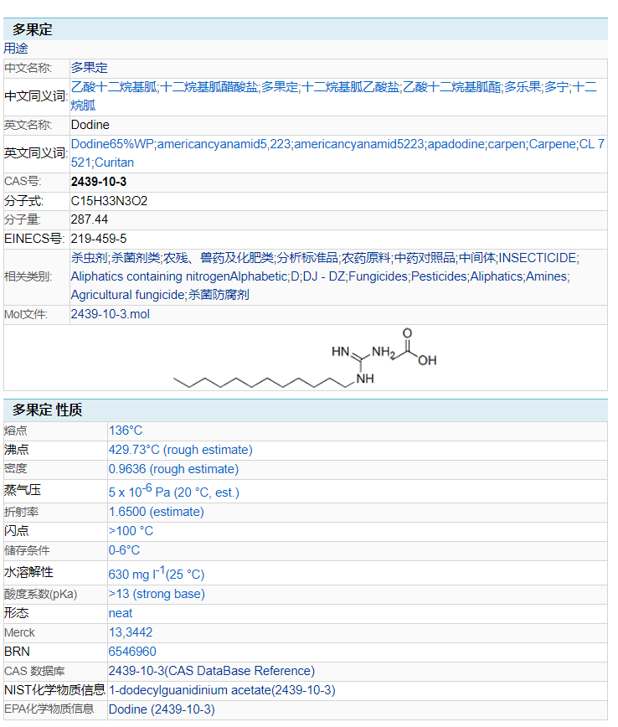Viewport: 618px width, 727px height.
Task: Open the 杀菌剂类 category link
Action: tap(136, 258)
